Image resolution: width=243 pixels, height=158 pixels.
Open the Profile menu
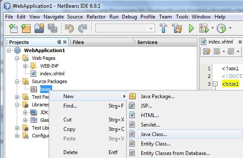point(148,17)
